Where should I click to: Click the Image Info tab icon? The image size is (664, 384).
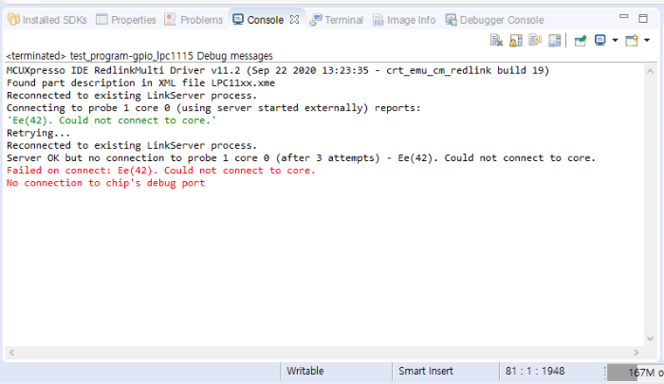pos(378,20)
